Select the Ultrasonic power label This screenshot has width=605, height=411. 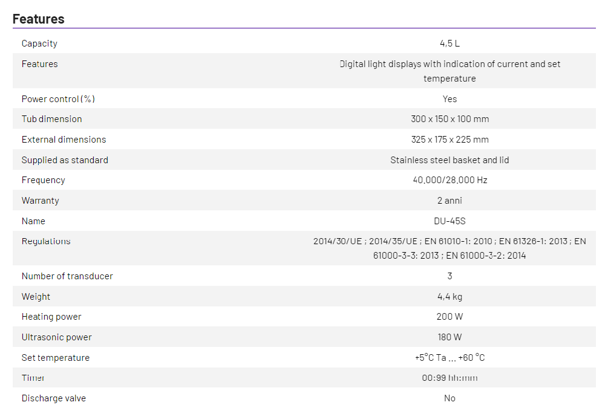[56, 337]
